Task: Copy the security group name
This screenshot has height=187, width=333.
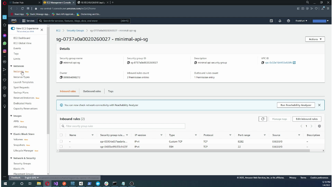Action: (61, 63)
